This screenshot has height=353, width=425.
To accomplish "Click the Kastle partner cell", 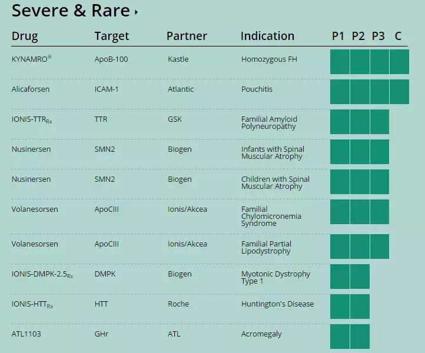I will coord(178,59).
